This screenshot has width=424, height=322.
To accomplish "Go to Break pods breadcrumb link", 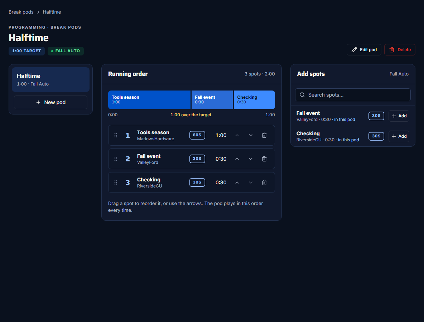I will coord(21,12).
